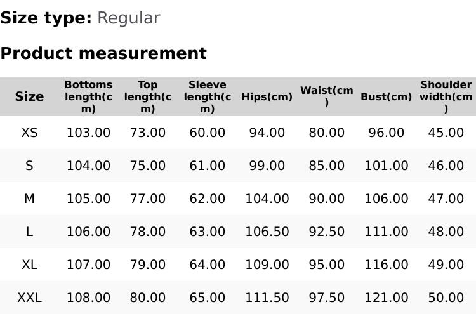Click the Waist(cm) column header
The width and height of the screenshot is (476, 314).
(327, 96)
